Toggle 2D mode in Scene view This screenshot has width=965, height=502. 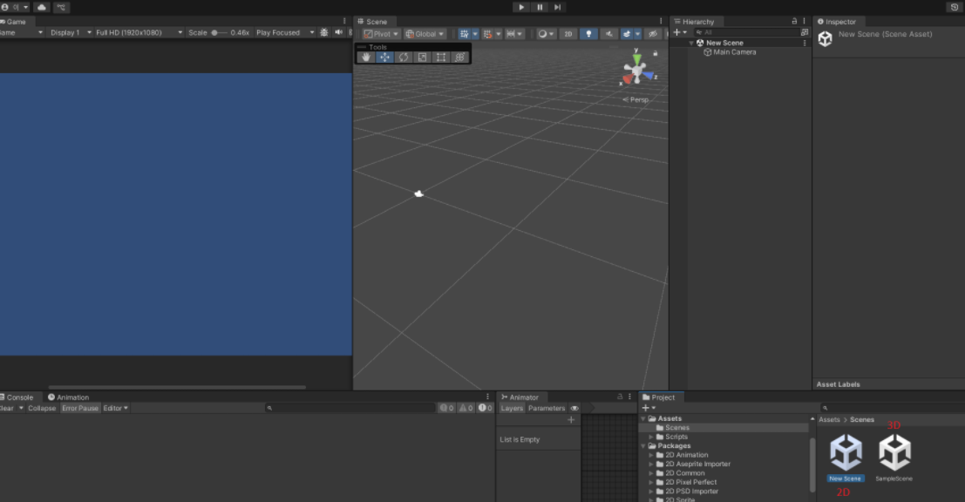568,34
